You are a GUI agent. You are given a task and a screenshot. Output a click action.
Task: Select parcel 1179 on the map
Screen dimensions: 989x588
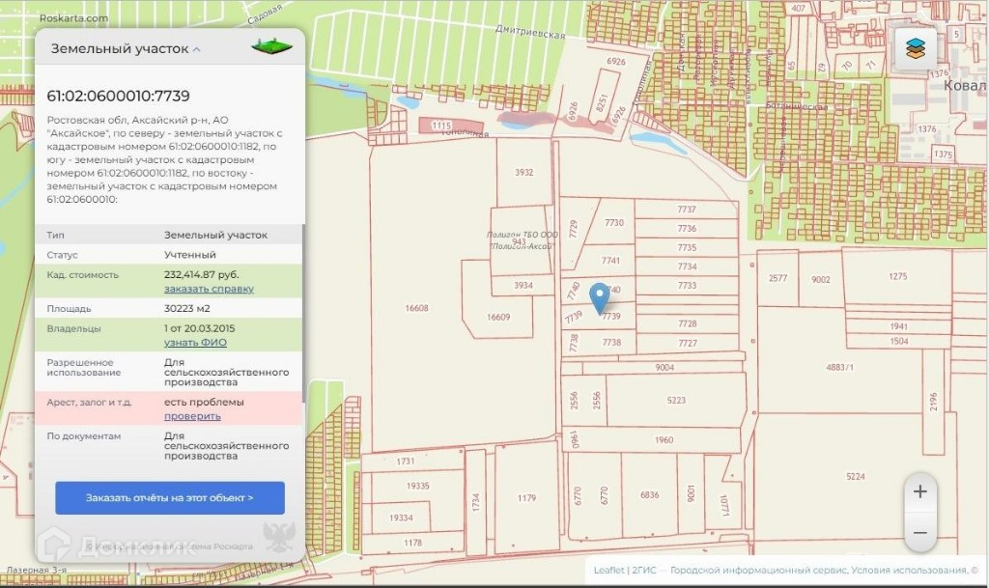526,498
